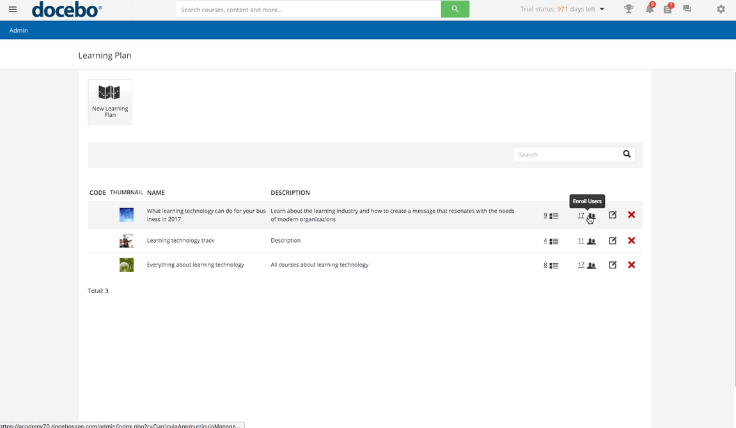Open the notifications bell with 9 alerts
The image size is (736, 428).
648,9
